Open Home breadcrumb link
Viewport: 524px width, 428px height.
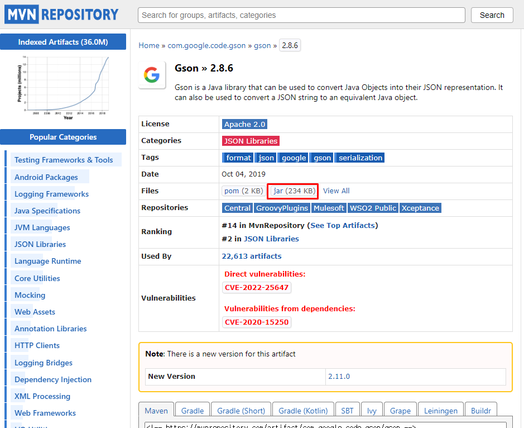148,45
